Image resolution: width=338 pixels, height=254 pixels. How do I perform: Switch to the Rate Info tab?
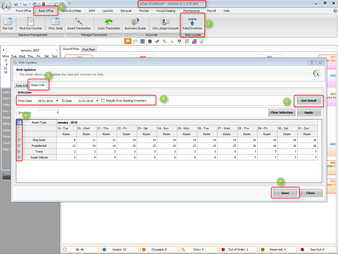coord(22,85)
